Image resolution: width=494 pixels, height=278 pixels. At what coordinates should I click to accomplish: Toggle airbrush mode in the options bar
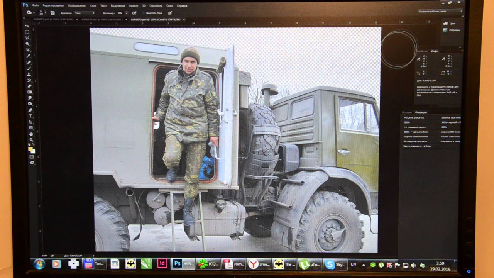point(134,13)
